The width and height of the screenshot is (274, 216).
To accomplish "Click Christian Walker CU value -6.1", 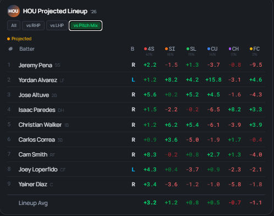I will point(213,125).
